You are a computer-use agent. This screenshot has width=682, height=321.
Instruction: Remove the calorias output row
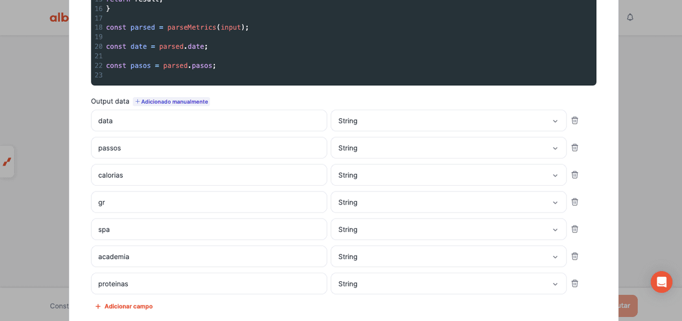[575, 175]
